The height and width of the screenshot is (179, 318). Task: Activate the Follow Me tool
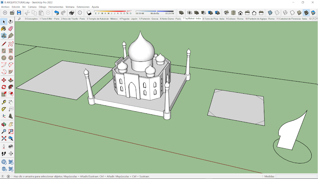11,87
